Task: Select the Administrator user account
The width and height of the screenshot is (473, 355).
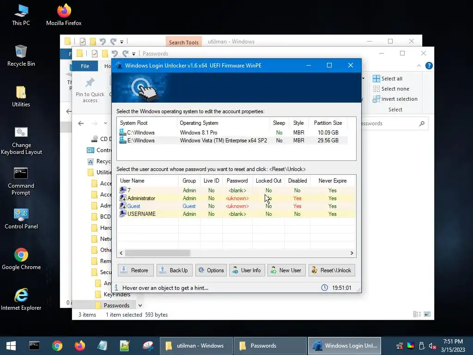Action: pyautogui.click(x=236, y=198)
